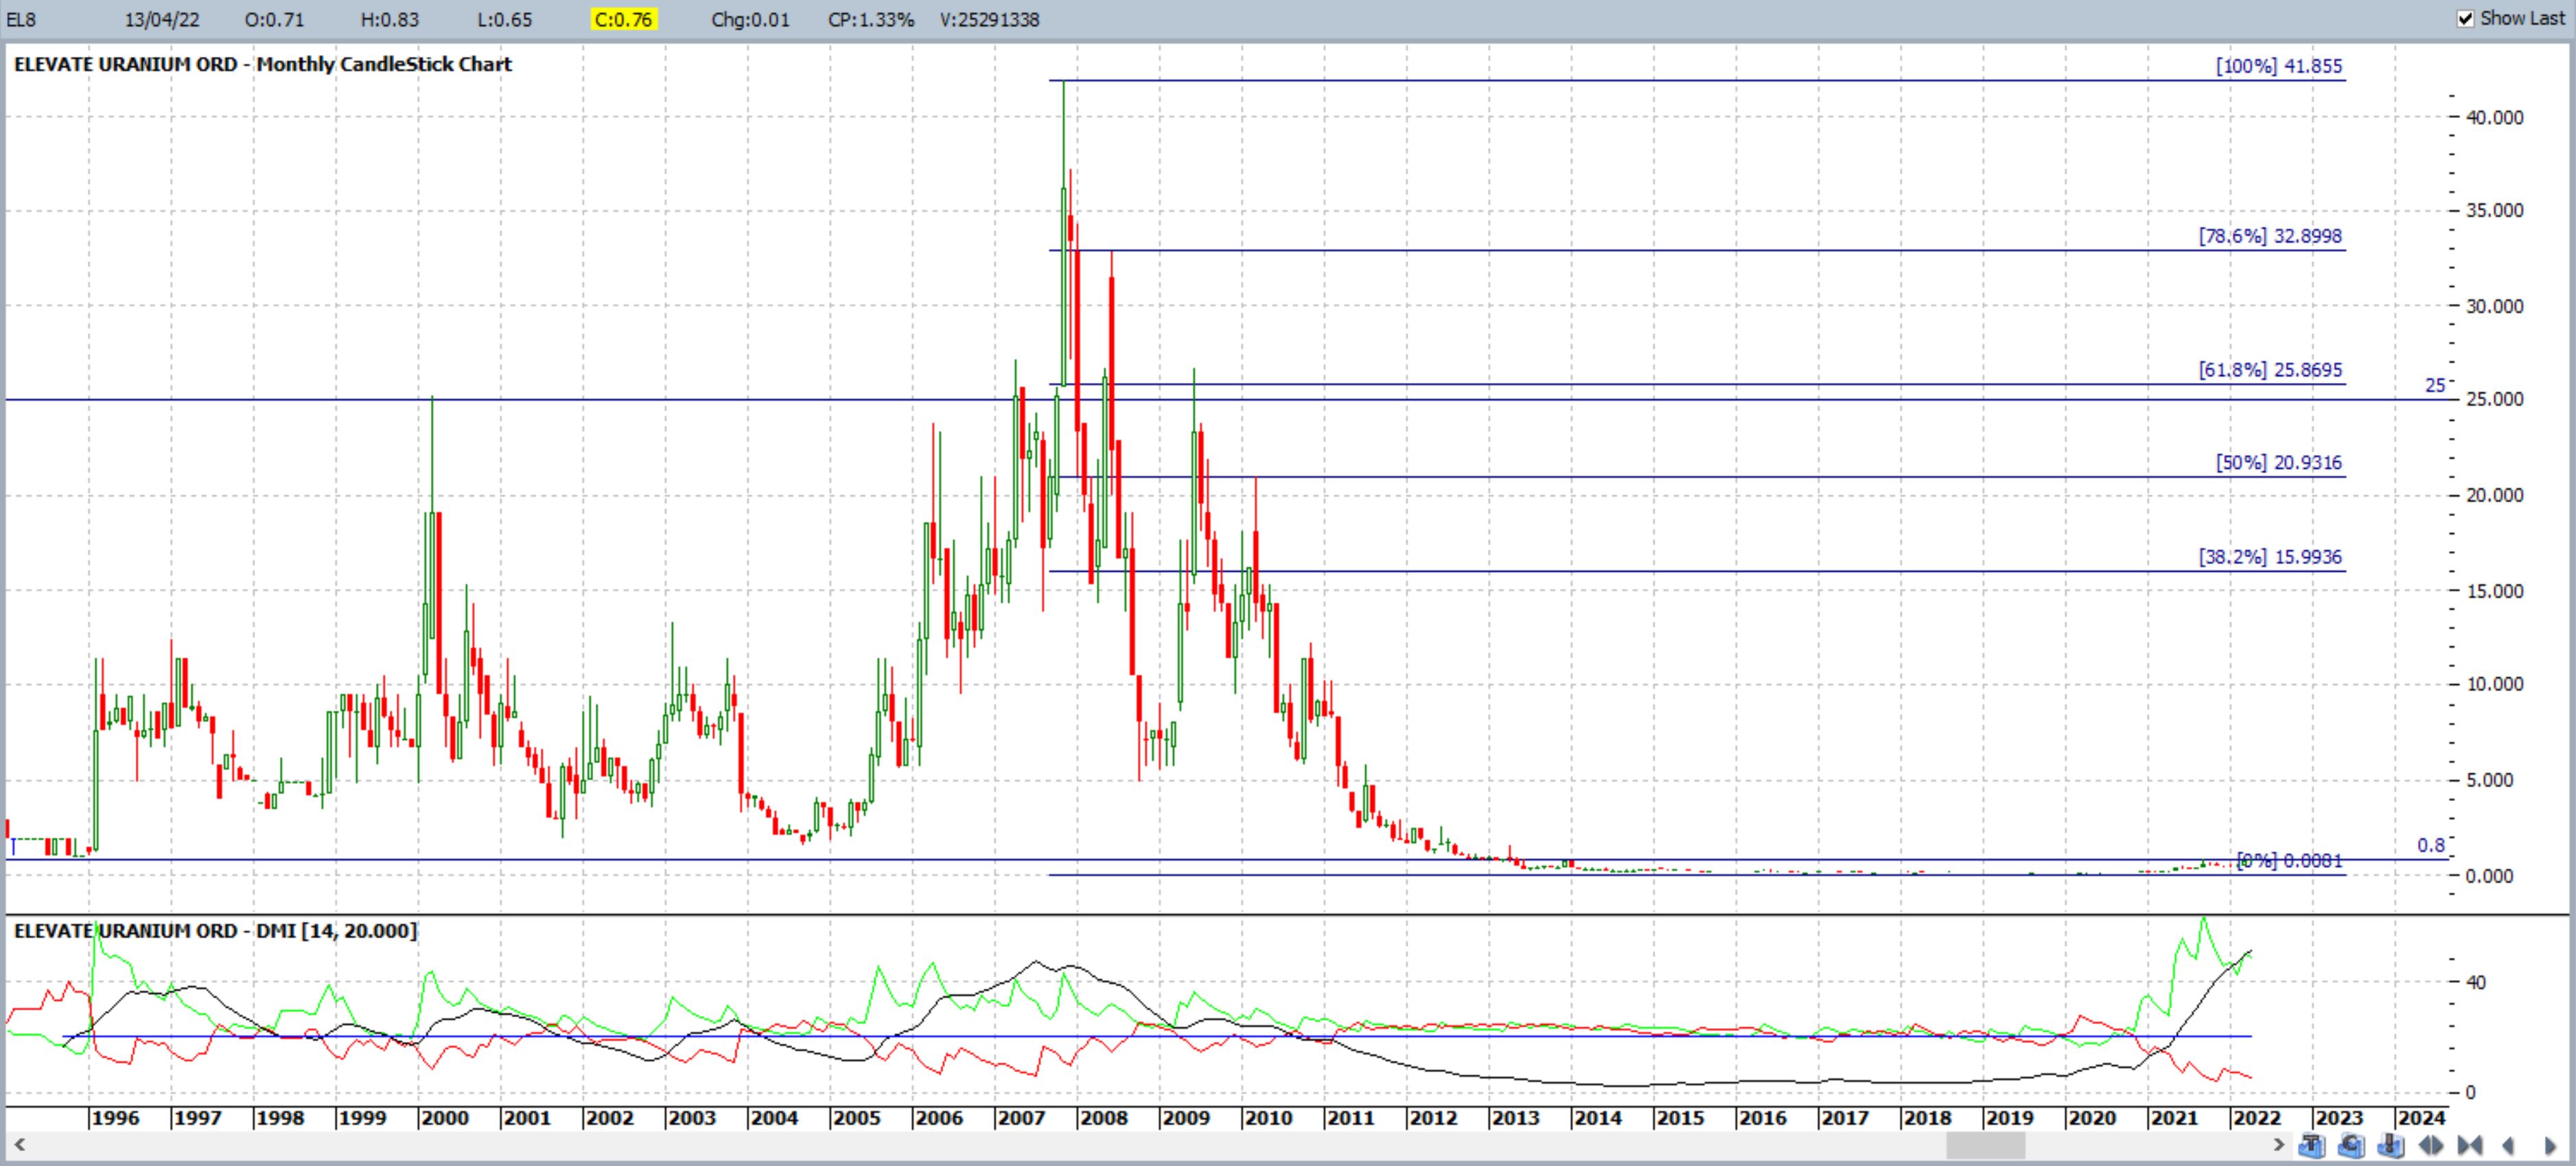This screenshot has height=1166, width=2576.
Task: Open the blue folder icon marked T
Action: (2312, 1145)
